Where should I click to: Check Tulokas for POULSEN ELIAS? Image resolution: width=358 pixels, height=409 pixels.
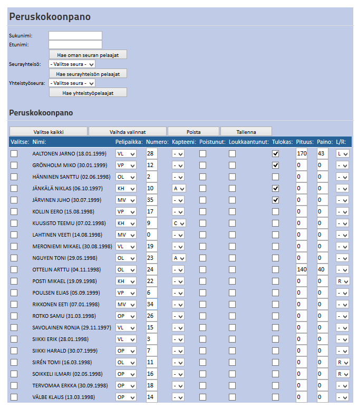[276, 293]
